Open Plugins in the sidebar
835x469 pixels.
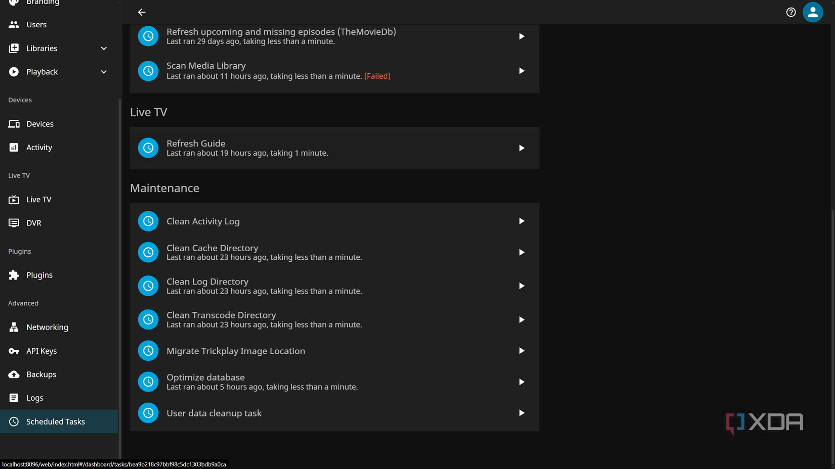[x=59, y=275]
